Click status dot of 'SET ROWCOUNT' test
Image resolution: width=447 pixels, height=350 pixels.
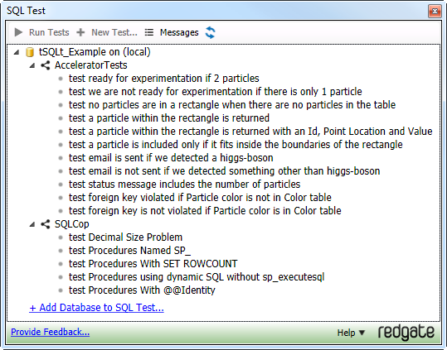pyautogui.click(x=61, y=264)
